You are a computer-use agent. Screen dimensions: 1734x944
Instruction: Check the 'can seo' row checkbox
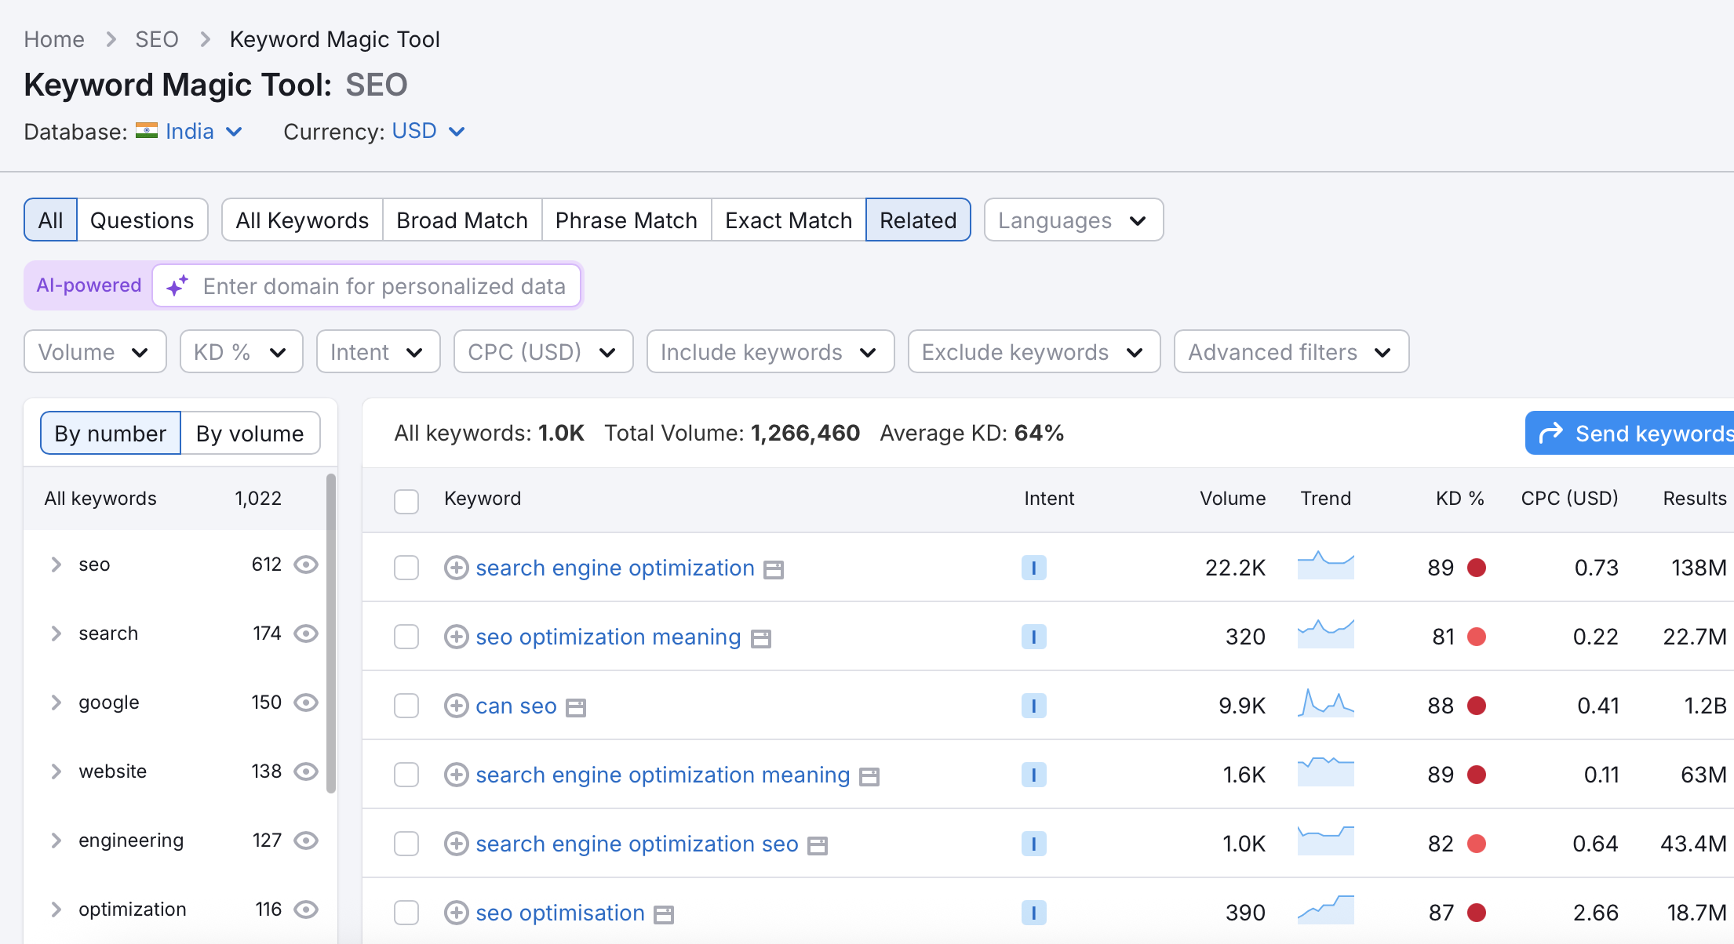click(406, 706)
